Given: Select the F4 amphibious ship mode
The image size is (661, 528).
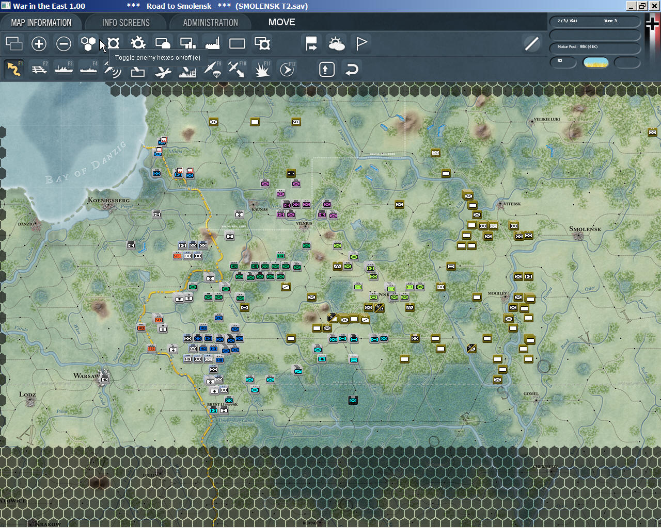Looking at the screenshot, I should 88,69.
